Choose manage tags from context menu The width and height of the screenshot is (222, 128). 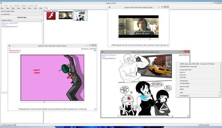click(184, 81)
